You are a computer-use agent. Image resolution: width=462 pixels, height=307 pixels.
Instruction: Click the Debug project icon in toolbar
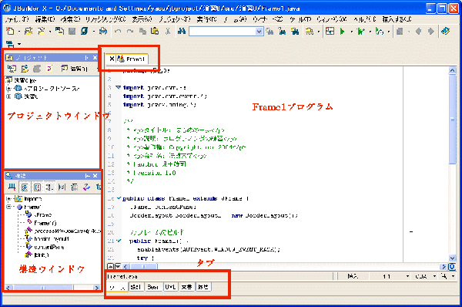(x=360, y=31)
